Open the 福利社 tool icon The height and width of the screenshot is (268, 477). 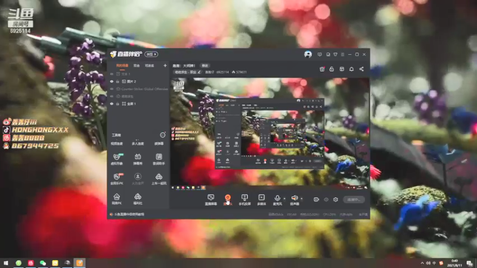coord(138,199)
